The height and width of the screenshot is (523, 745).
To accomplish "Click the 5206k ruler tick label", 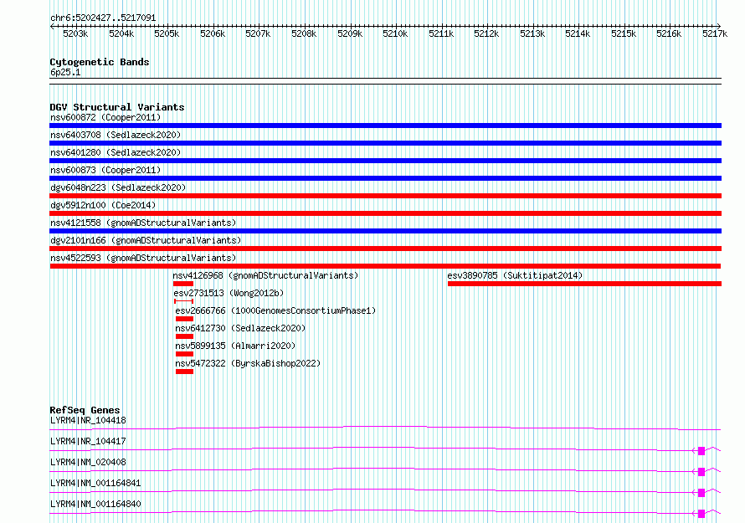I will click(x=213, y=33).
